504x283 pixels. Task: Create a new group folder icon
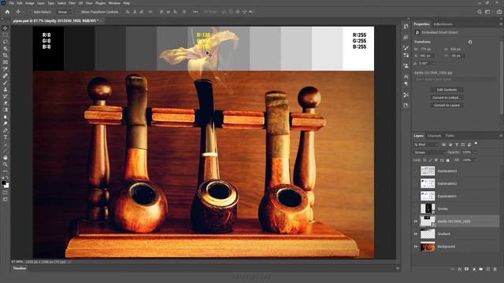[481, 269]
